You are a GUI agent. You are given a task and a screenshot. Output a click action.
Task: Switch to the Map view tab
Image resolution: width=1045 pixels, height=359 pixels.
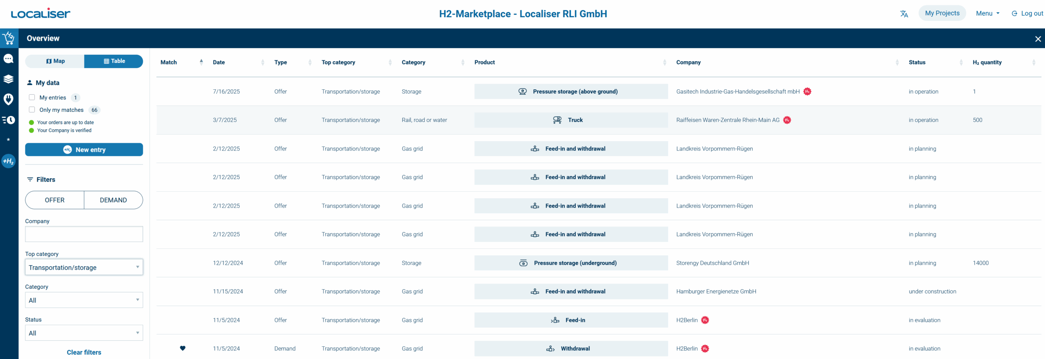pyautogui.click(x=55, y=61)
